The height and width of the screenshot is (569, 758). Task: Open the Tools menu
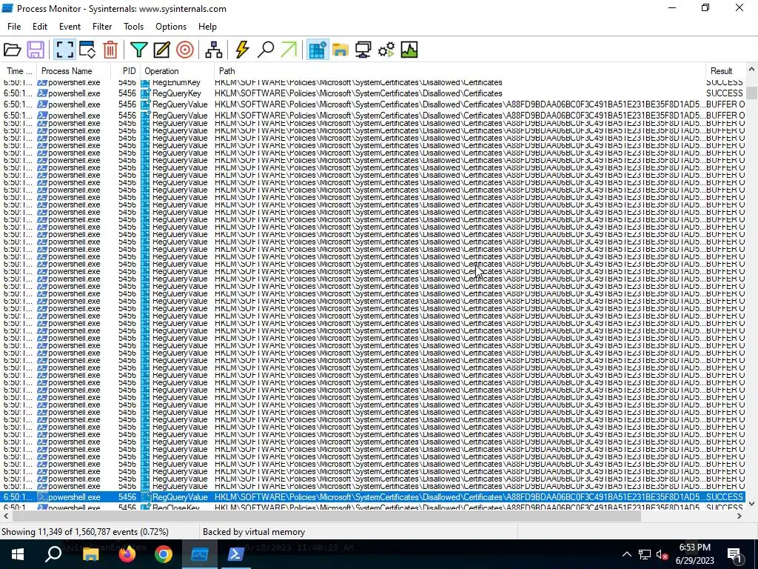pyautogui.click(x=133, y=27)
